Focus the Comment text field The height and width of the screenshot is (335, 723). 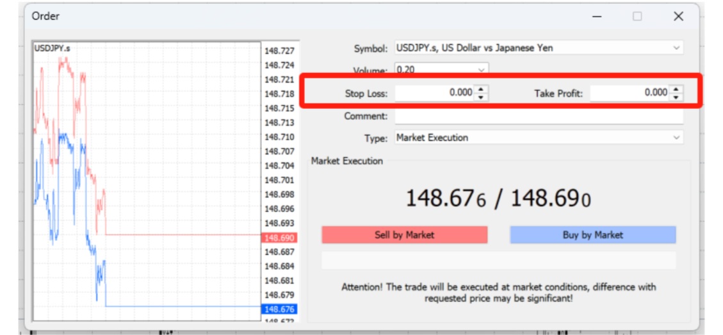coord(539,117)
